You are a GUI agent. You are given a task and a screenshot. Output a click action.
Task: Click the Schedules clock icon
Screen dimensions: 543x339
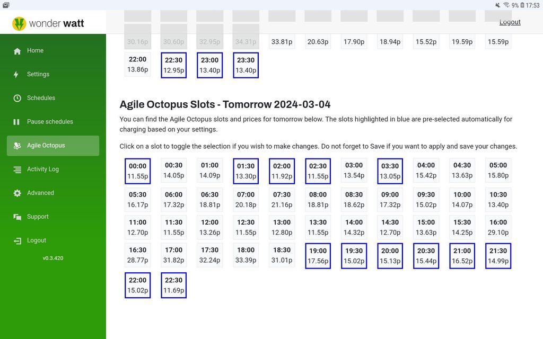17,98
